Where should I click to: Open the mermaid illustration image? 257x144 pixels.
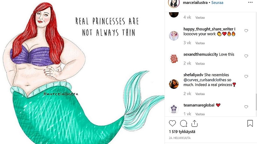click(82, 72)
